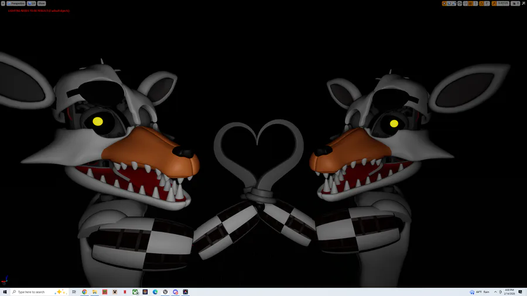Open the weather widget showing 44°F Rain
This screenshot has width=527, height=296.
[x=480, y=292]
